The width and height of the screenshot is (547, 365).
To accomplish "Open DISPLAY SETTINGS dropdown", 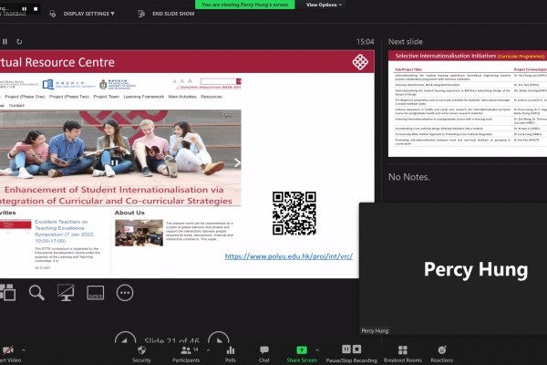I will click(89, 14).
